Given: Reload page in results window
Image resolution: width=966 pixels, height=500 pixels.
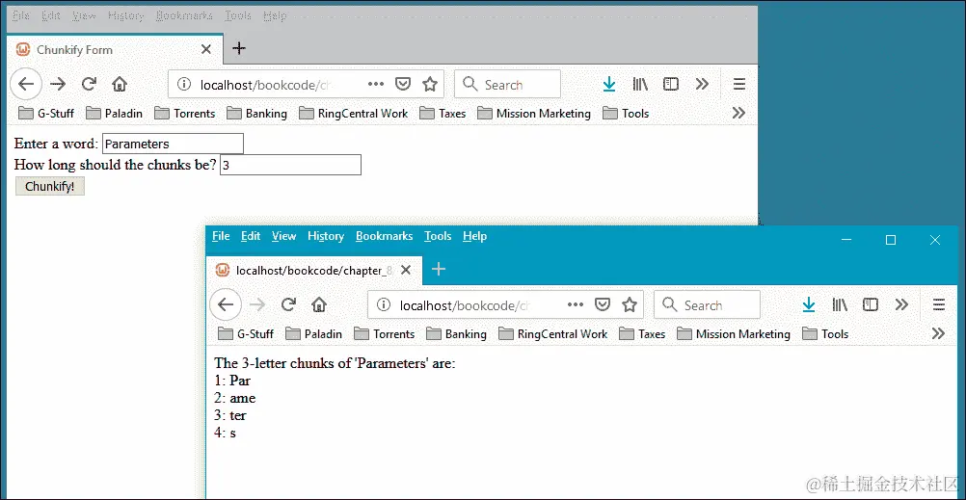Looking at the screenshot, I should click(x=288, y=304).
